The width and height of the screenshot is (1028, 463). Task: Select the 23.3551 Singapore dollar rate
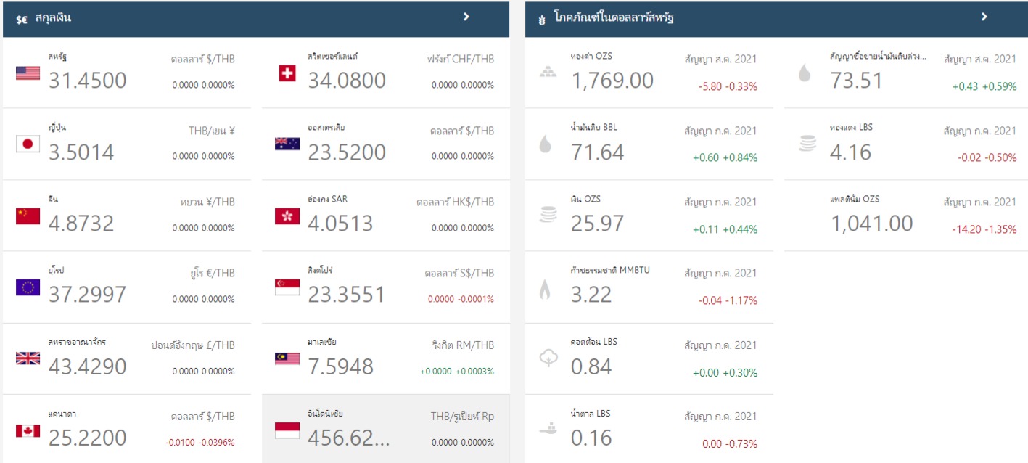pos(347,294)
